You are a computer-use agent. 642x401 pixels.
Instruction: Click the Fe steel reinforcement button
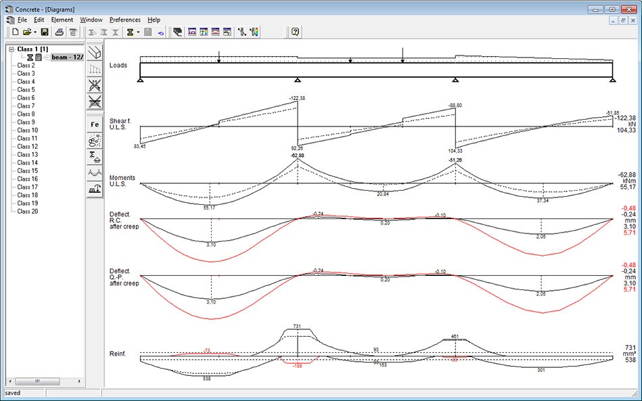click(x=95, y=124)
